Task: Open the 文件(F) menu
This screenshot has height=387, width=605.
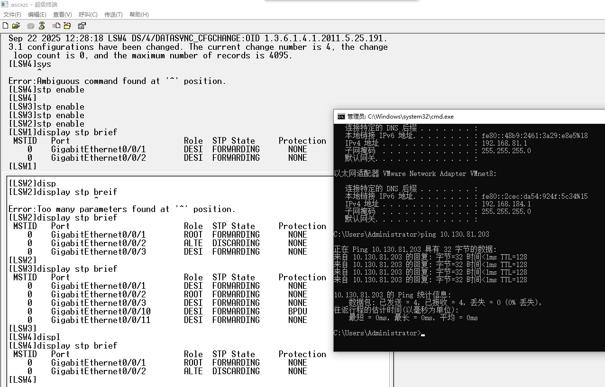Action: coord(12,15)
